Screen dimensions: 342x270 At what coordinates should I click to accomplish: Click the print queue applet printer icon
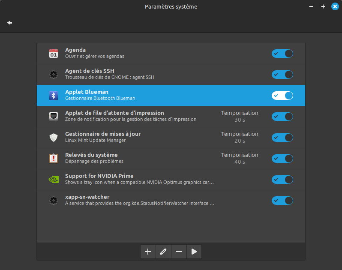pos(54,117)
